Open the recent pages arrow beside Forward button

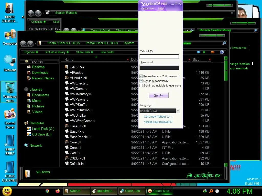click(x=35, y=44)
